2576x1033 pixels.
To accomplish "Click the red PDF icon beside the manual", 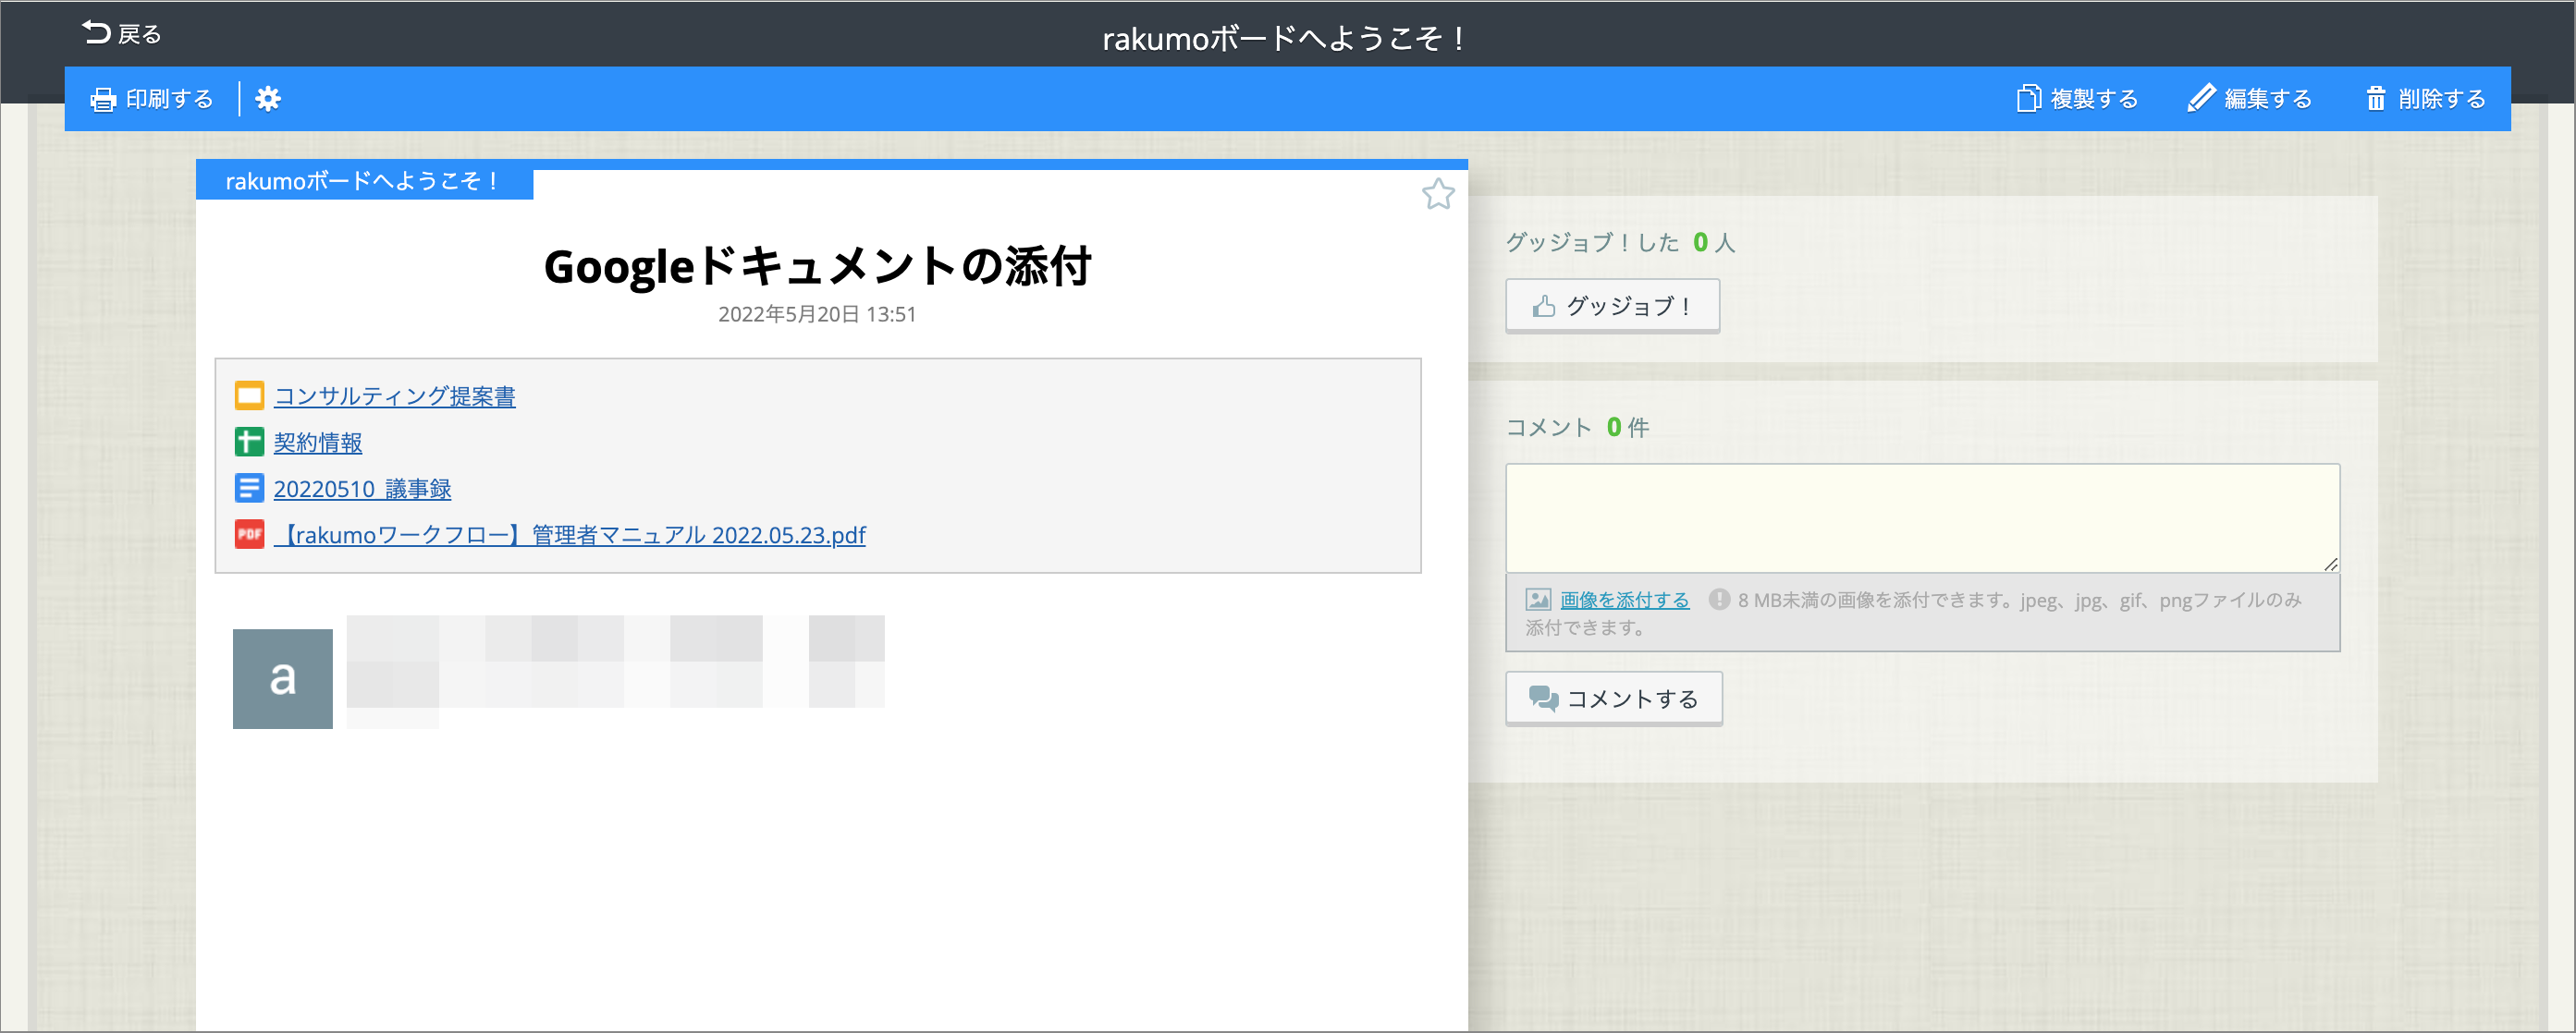I will tap(249, 533).
